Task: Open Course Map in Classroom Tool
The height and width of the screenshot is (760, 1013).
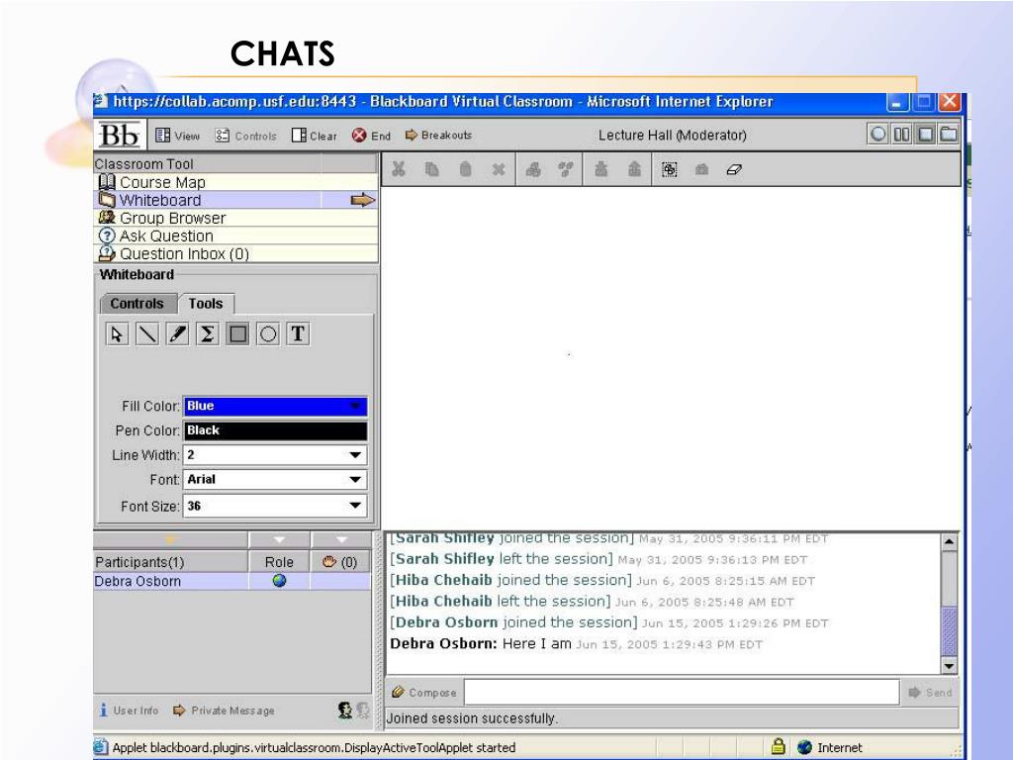Action: point(235,182)
